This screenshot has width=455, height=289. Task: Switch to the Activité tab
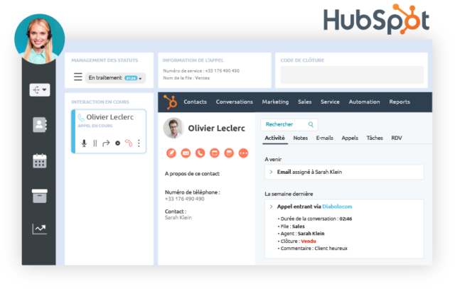click(274, 138)
